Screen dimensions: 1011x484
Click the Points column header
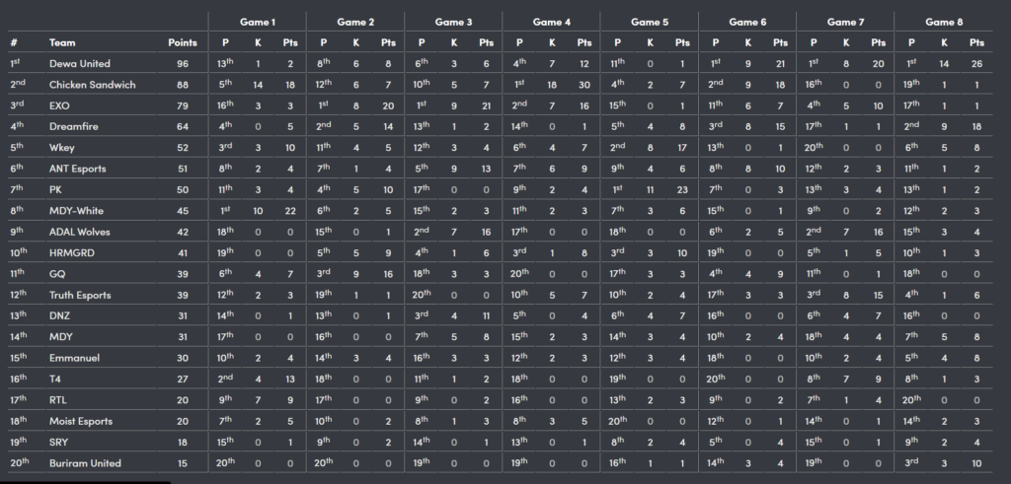coord(182,43)
